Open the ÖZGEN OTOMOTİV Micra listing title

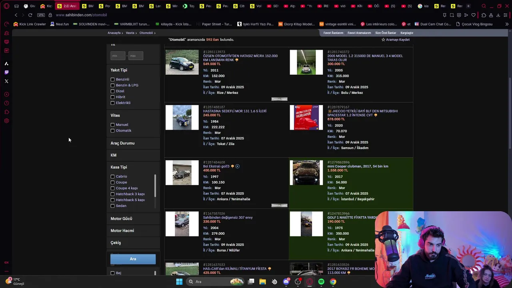tap(240, 58)
